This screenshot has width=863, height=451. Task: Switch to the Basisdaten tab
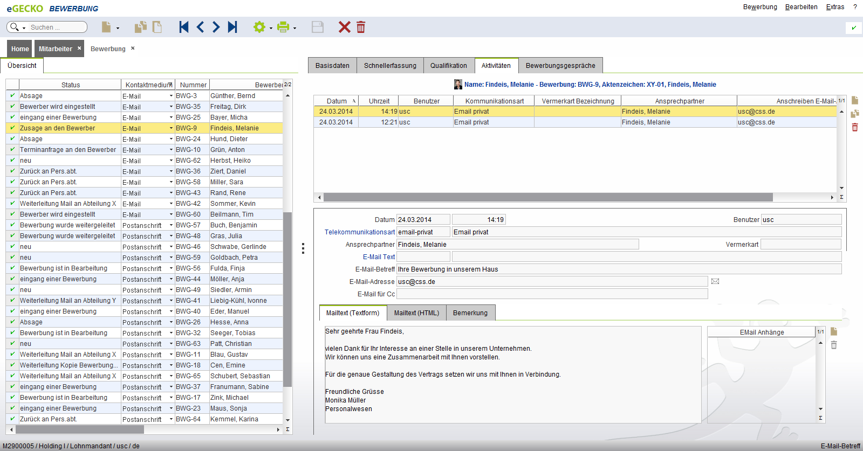[x=332, y=65]
